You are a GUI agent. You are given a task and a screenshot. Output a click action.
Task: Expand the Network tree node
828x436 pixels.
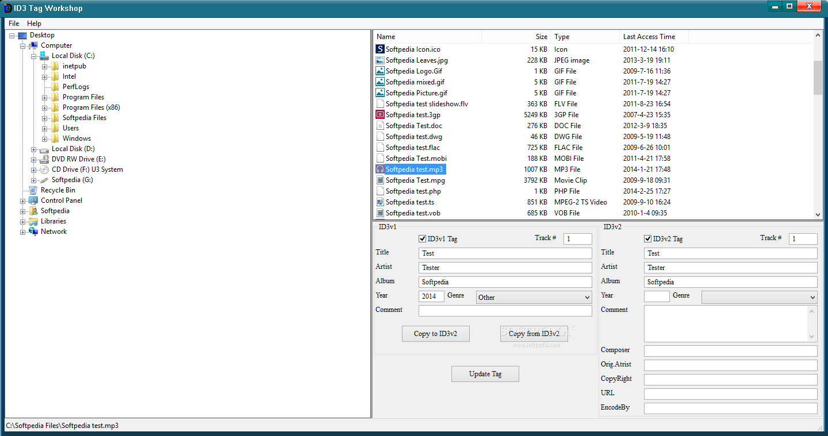pos(23,232)
